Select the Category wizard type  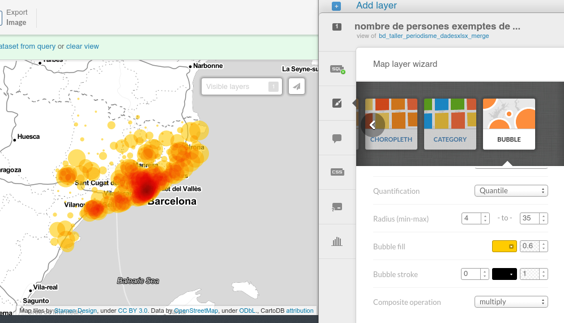[x=450, y=124]
